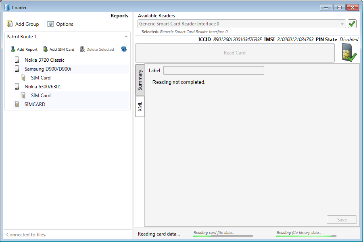Select the SIMCARD entry
The image size is (363, 242).
pos(35,104)
